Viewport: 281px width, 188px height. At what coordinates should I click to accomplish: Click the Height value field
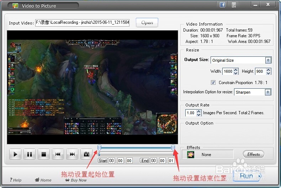(260, 71)
